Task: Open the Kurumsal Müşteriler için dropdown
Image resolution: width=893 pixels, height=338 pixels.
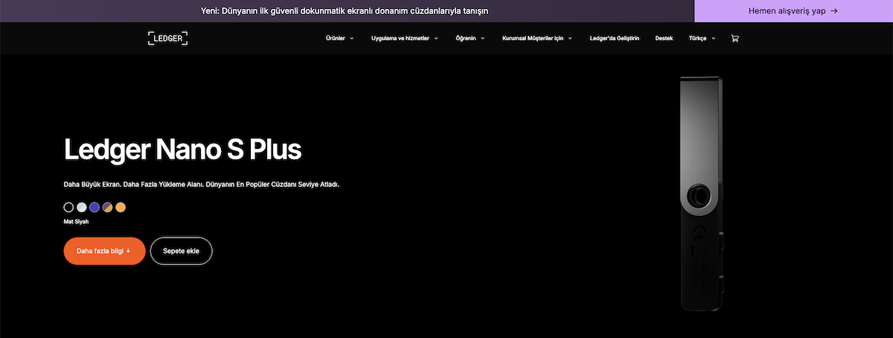Action: pos(537,38)
